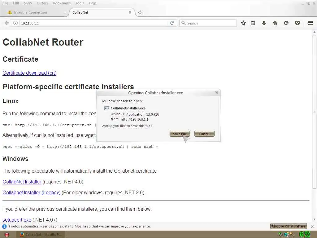Cancel the file download dialog

204,134
